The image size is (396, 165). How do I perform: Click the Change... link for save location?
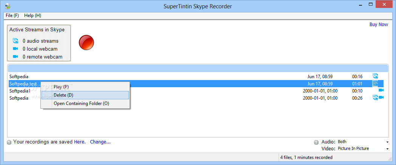point(100,142)
